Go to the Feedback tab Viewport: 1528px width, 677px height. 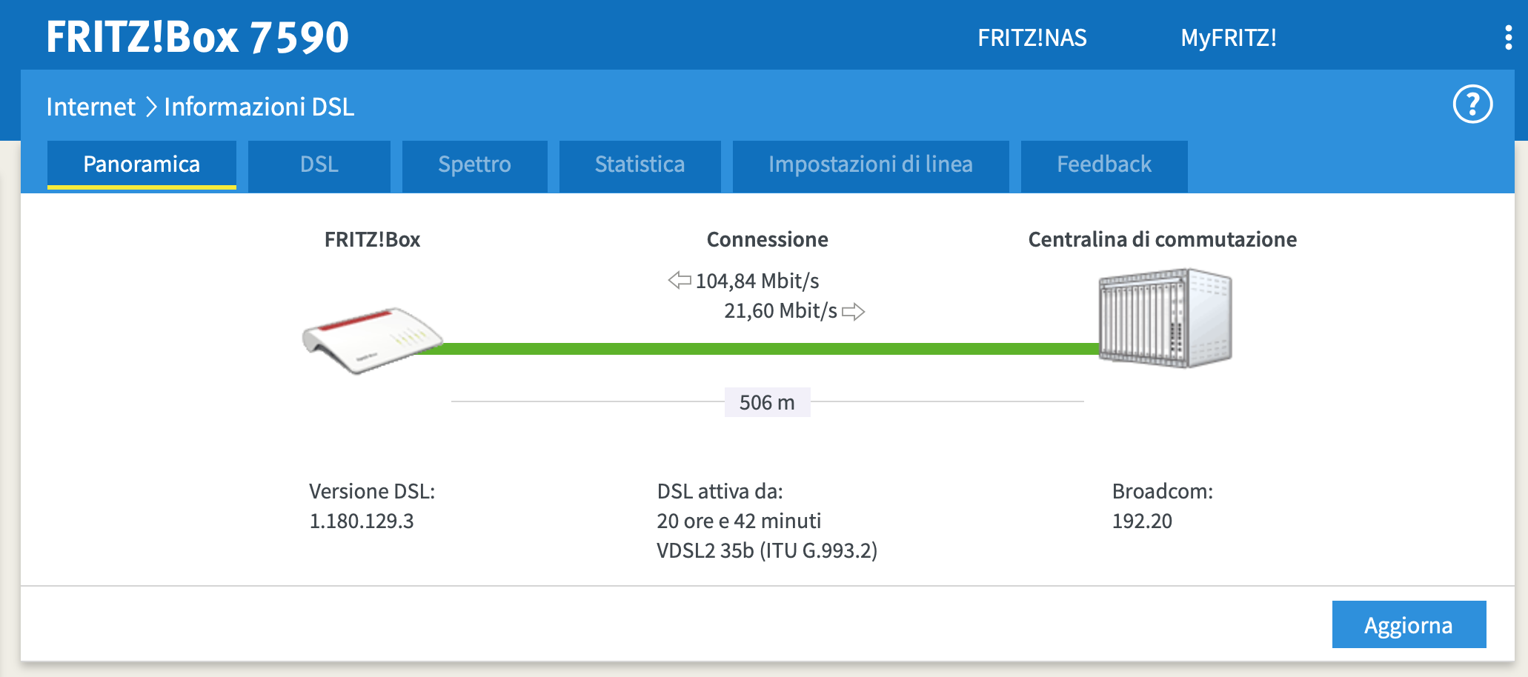(1104, 166)
